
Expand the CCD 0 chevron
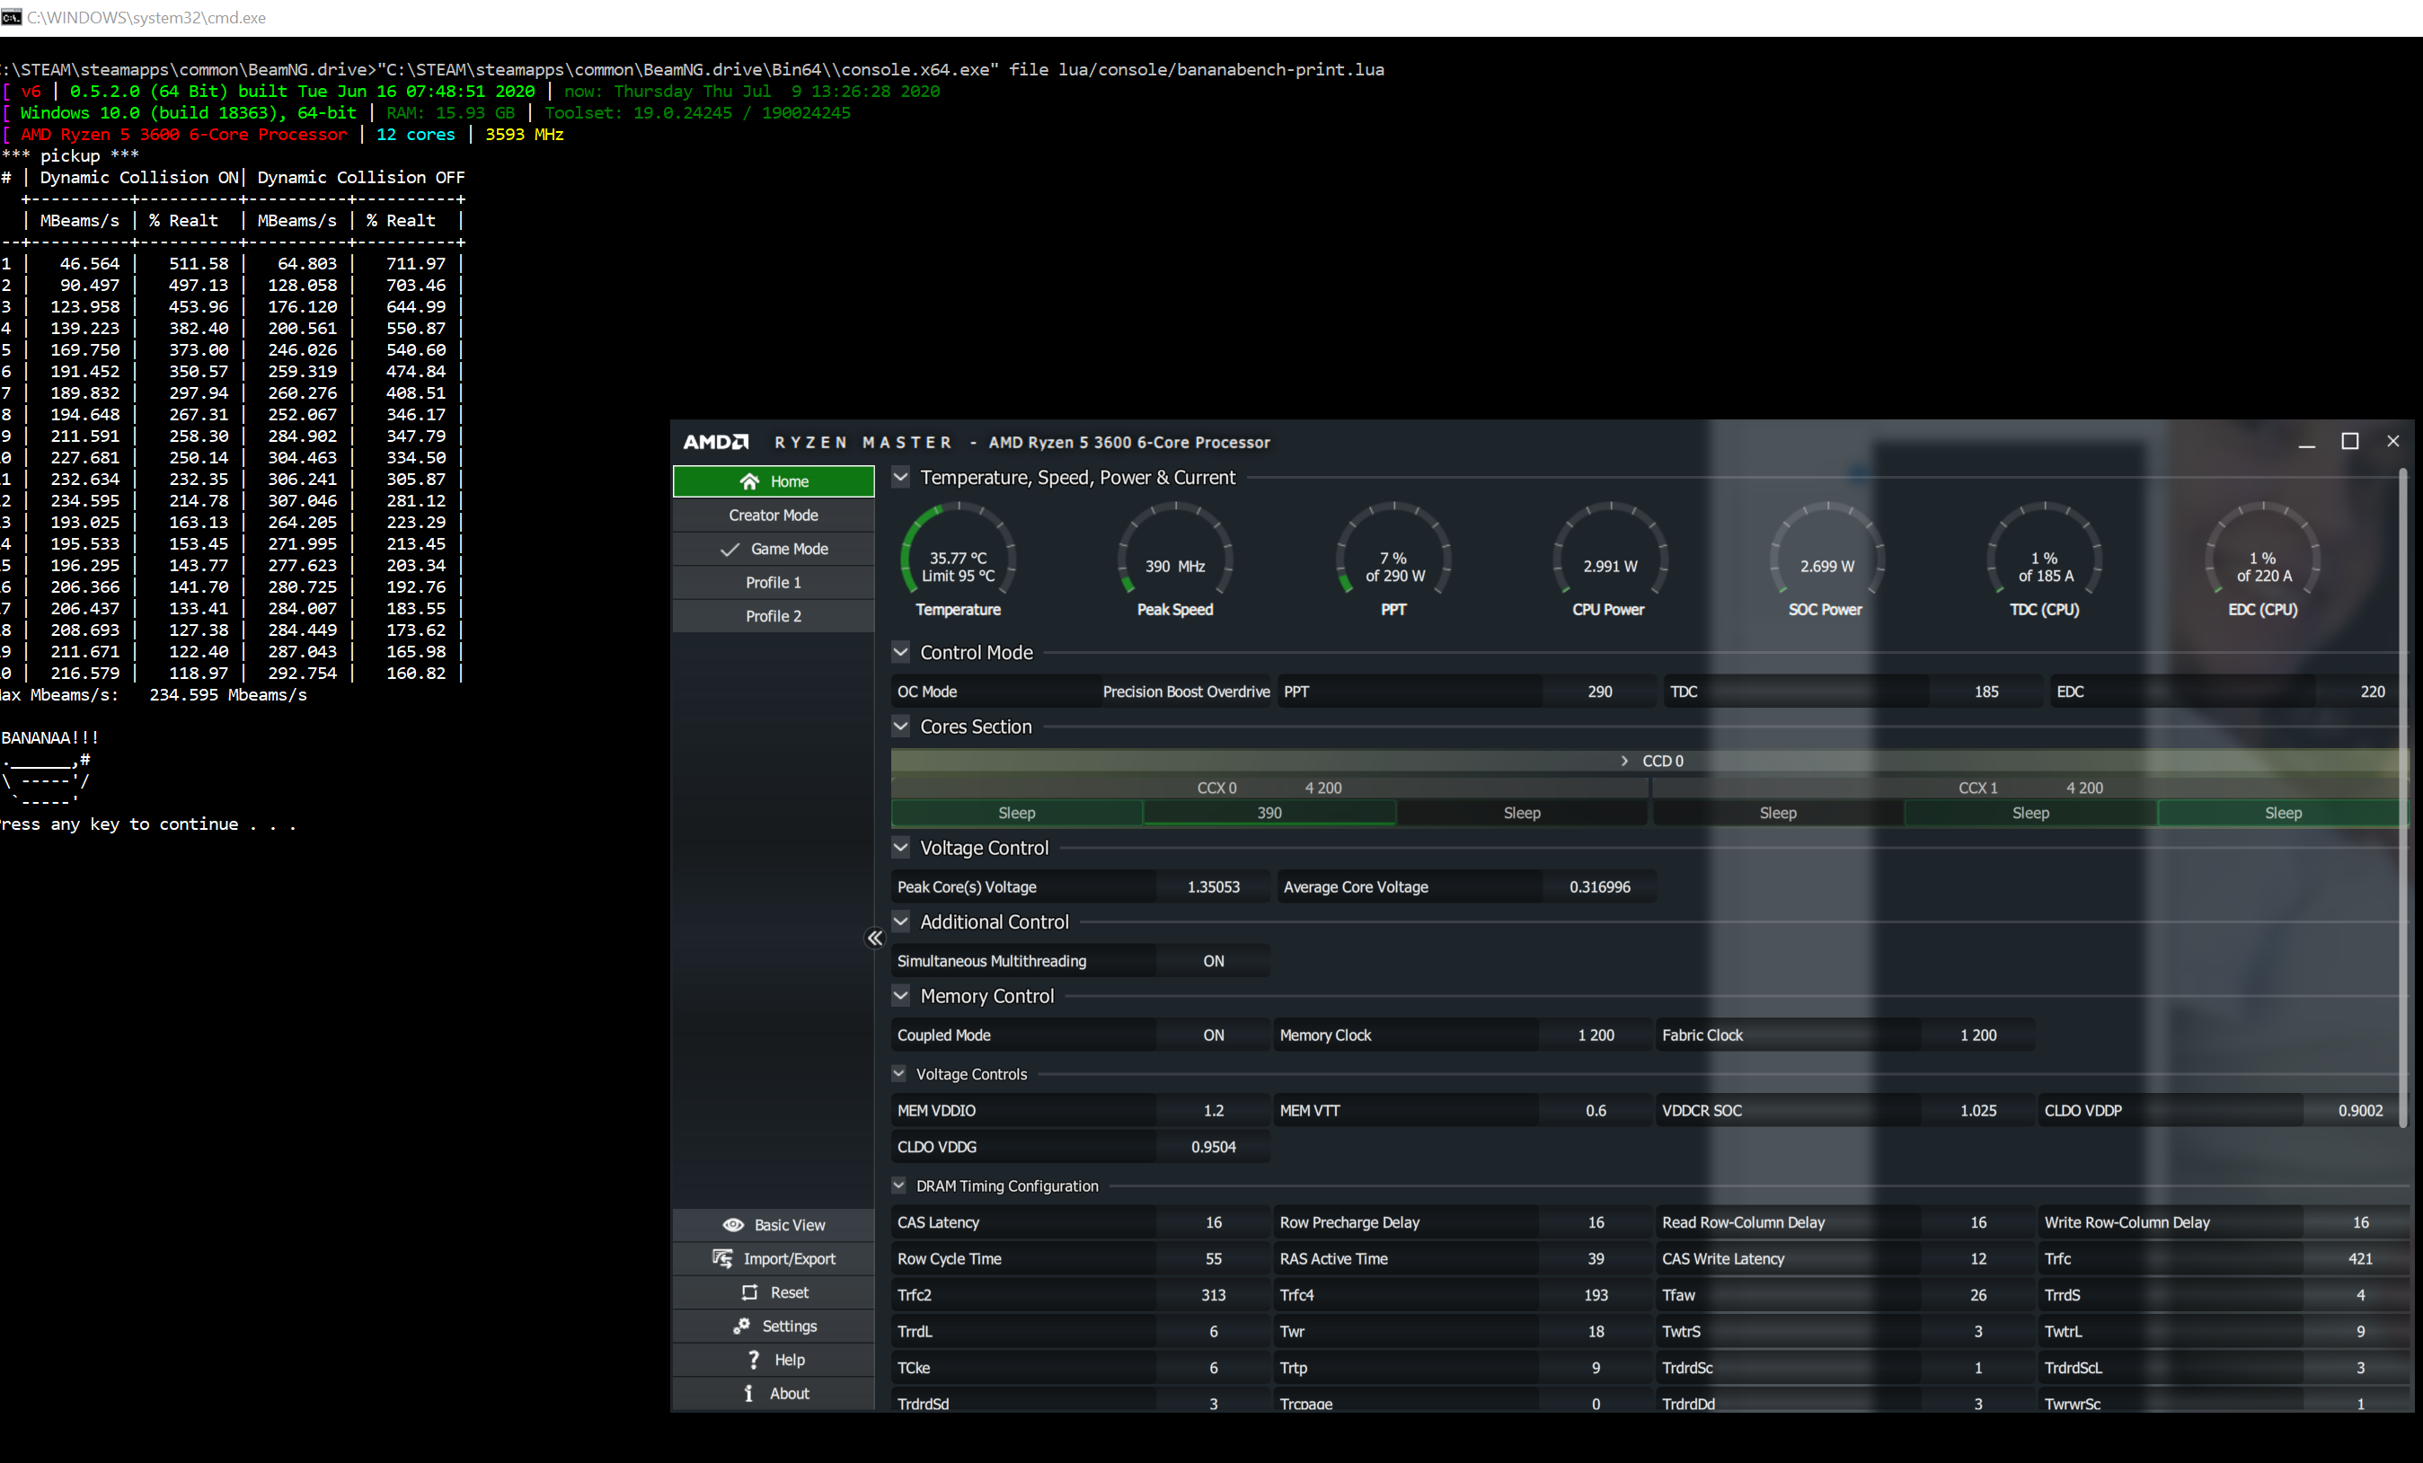tap(1624, 761)
